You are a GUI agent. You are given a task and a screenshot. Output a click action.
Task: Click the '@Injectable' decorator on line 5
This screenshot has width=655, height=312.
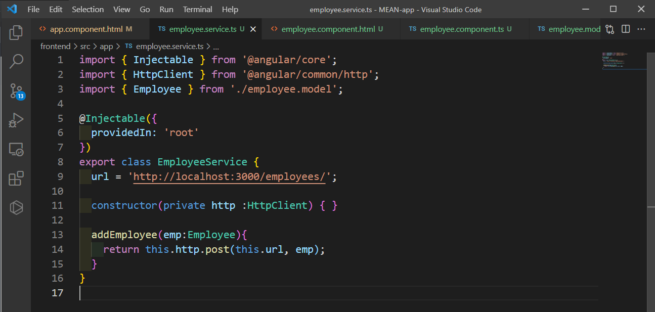[112, 118]
